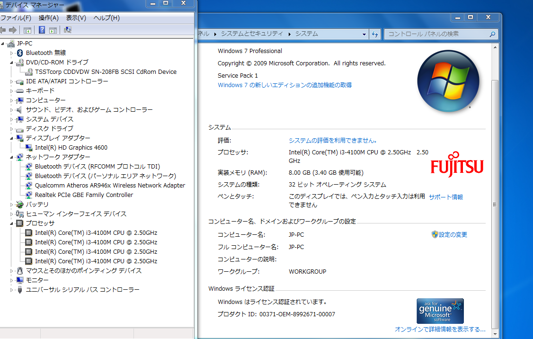Select the サウンド speaker icon

[x=19, y=109]
